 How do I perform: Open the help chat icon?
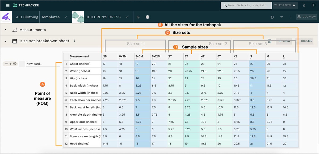pyautogui.click(x=313, y=5)
